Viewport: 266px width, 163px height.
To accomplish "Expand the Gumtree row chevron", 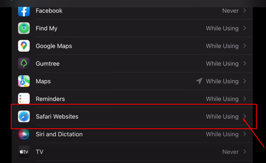I will (x=245, y=63).
